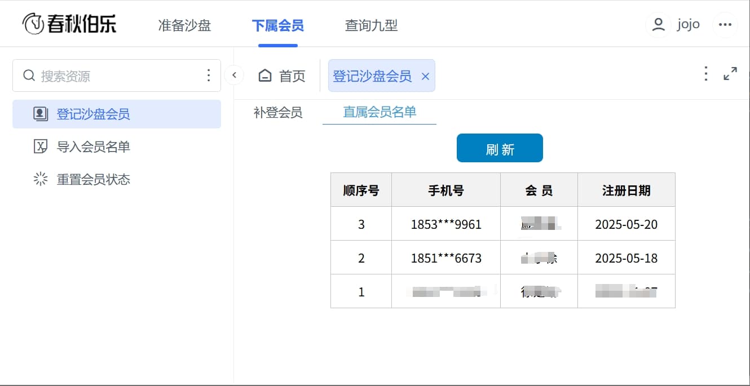Click the 重置会员状态 spinner icon

click(x=41, y=179)
